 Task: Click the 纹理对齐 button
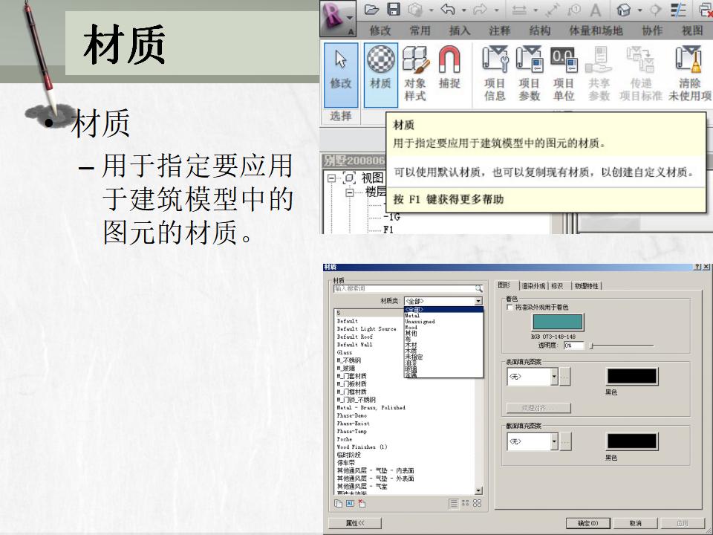point(538,408)
